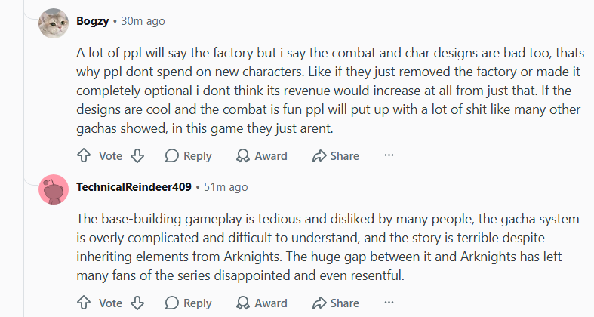Share TechnicalReindeer409's comment
Screen dimensions: 594x317
pyautogui.click(x=336, y=303)
